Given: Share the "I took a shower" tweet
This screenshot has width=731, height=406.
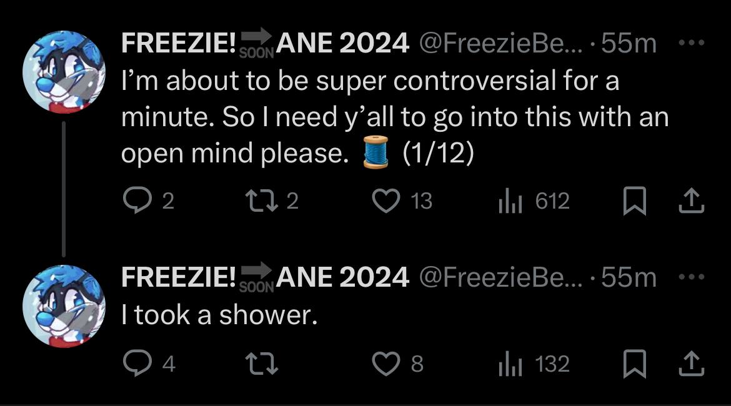Looking at the screenshot, I should (693, 364).
